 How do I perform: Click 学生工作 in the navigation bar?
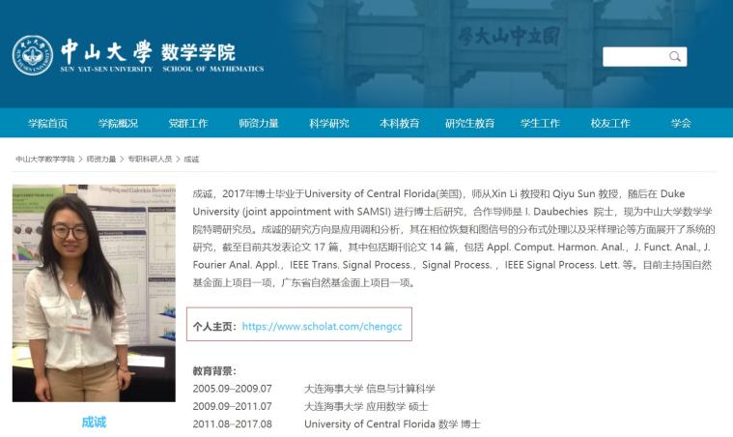pyautogui.click(x=540, y=124)
